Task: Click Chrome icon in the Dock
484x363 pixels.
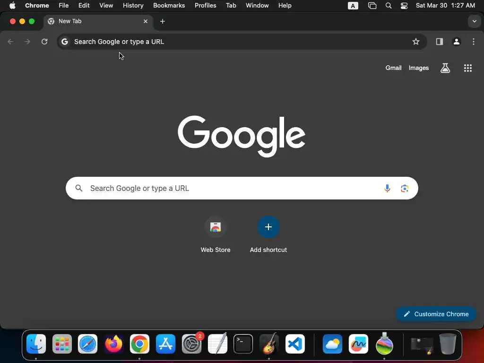Action: 139,344
